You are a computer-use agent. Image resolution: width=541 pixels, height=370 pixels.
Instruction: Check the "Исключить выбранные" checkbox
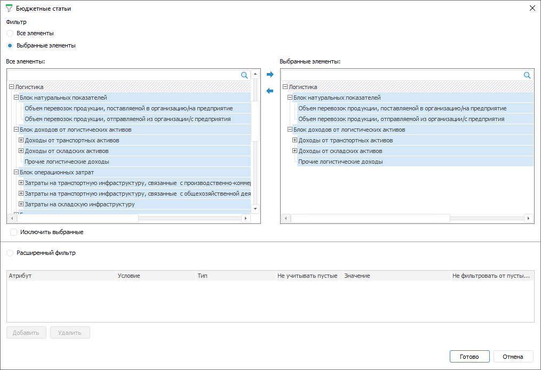(x=14, y=232)
